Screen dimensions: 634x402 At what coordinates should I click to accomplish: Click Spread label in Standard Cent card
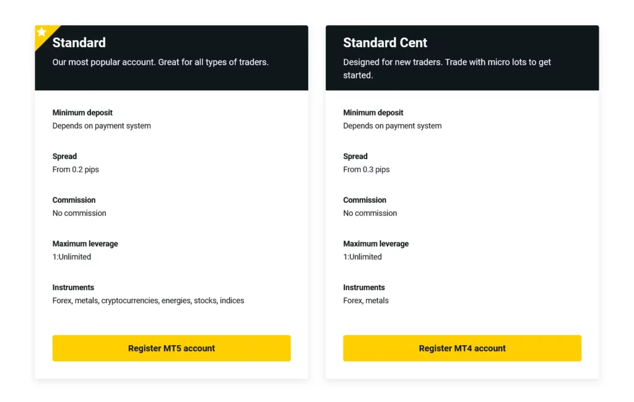click(x=355, y=156)
